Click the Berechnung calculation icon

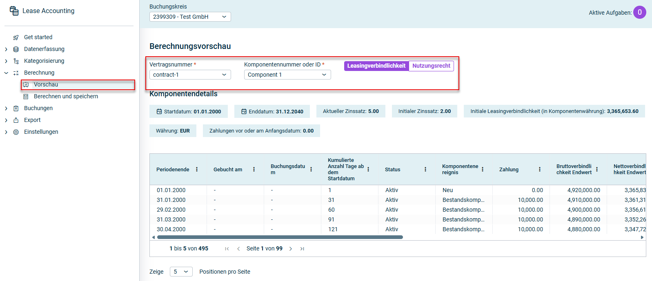16,73
